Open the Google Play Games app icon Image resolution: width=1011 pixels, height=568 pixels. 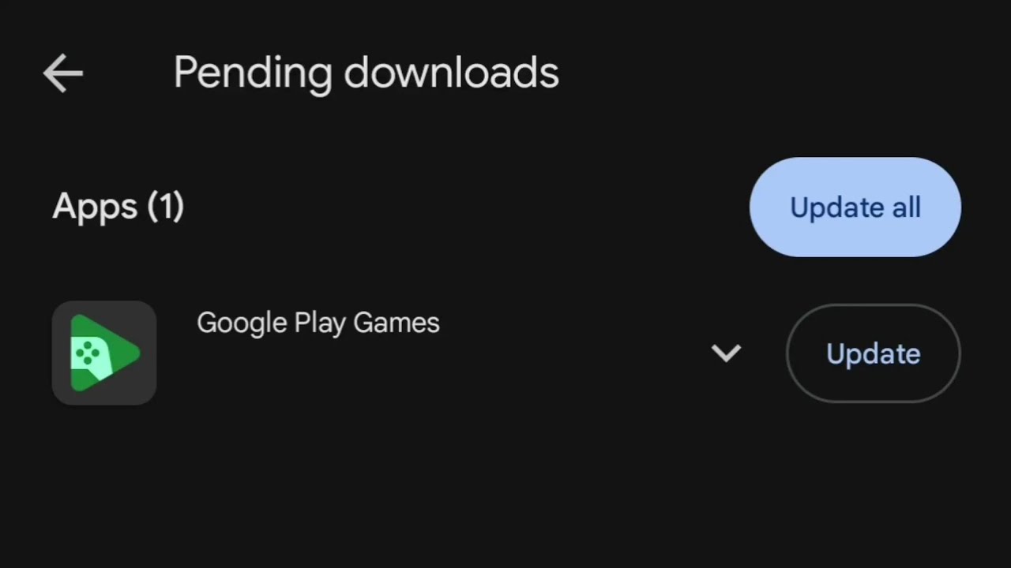[104, 353]
